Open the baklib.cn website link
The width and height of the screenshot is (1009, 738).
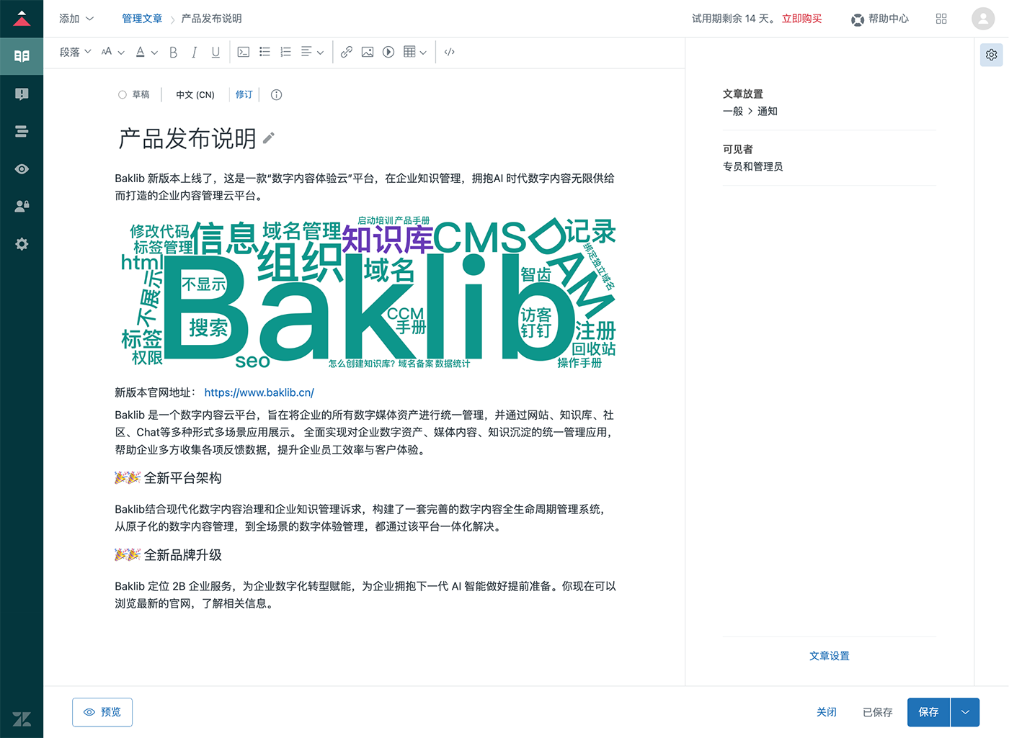point(259,392)
